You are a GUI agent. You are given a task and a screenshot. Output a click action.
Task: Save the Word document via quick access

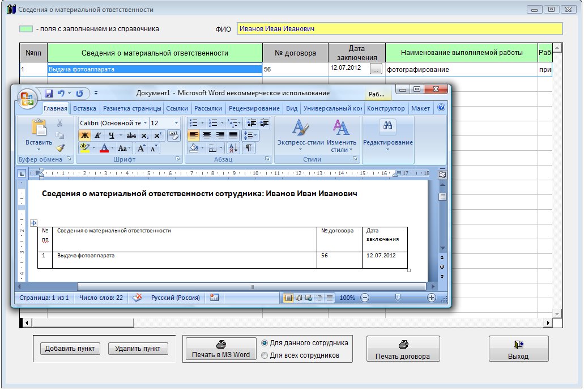[x=48, y=93]
